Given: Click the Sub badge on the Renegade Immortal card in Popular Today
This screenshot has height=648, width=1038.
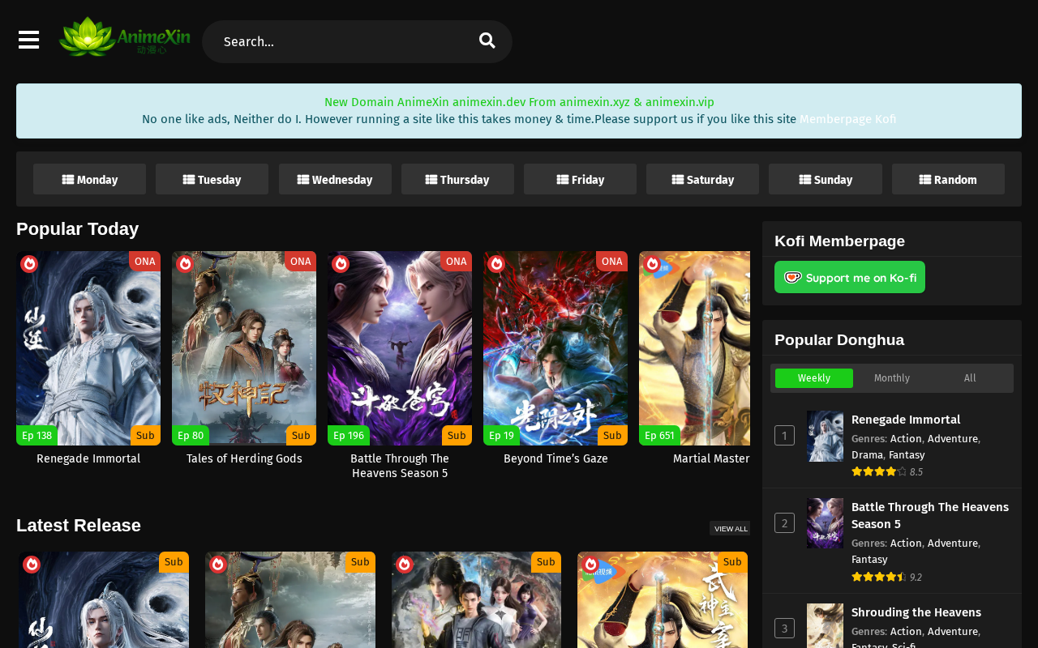Looking at the screenshot, I should tap(145, 436).
